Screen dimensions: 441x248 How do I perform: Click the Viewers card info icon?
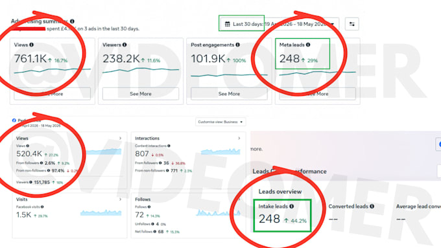tap(125, 45)
